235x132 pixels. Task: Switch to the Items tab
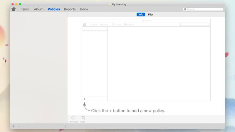25,9
